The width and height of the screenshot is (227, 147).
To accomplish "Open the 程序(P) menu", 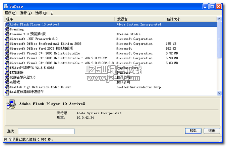I will [10, 13].
